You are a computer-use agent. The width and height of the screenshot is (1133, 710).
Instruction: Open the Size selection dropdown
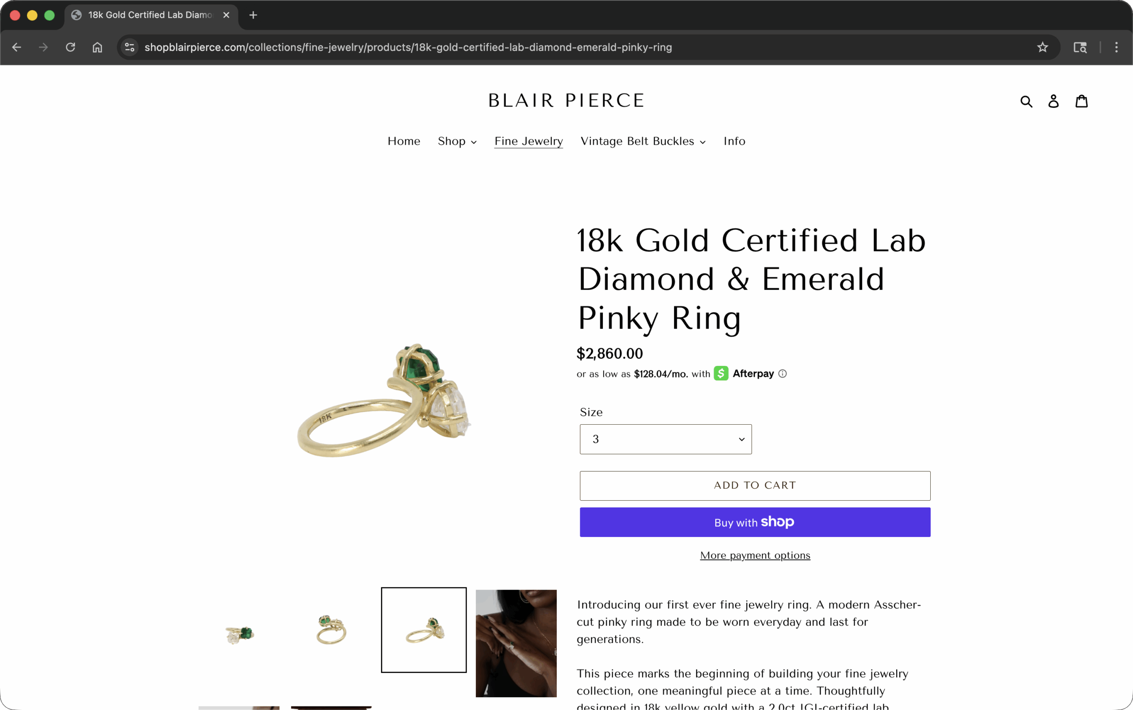tap(665, 439)
